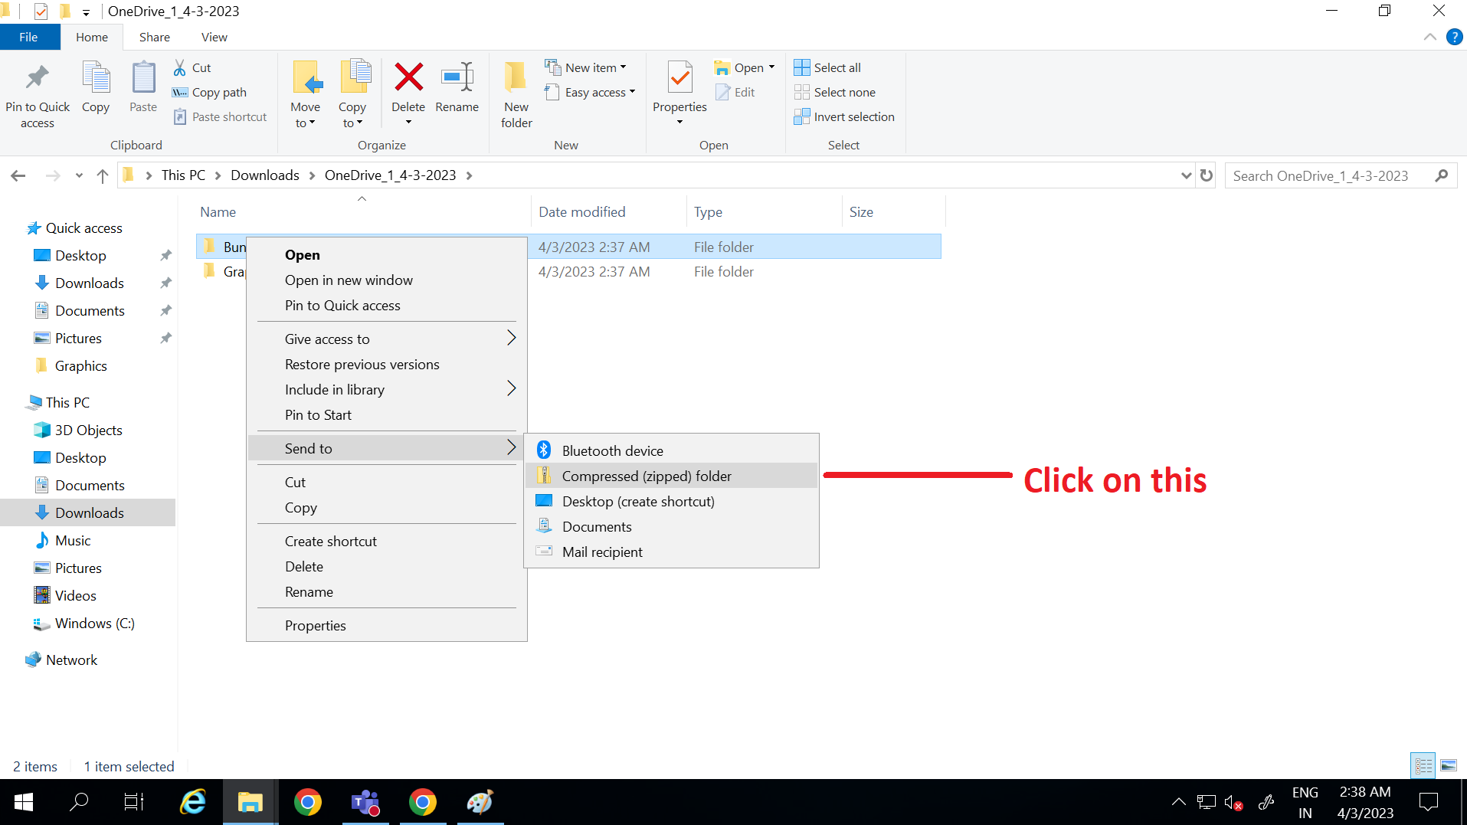Click Restore previous versions
This screenshot has width=1467, height=825.
[387, 364]
